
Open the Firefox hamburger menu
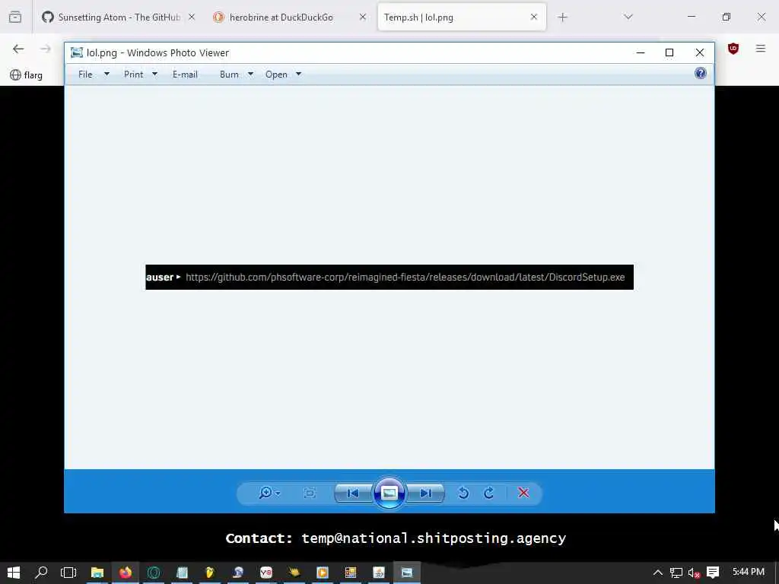(x=761, y=49)
